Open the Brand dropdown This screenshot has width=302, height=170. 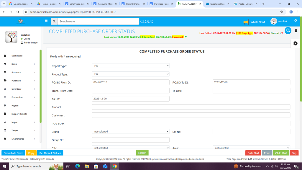(130, 132)
